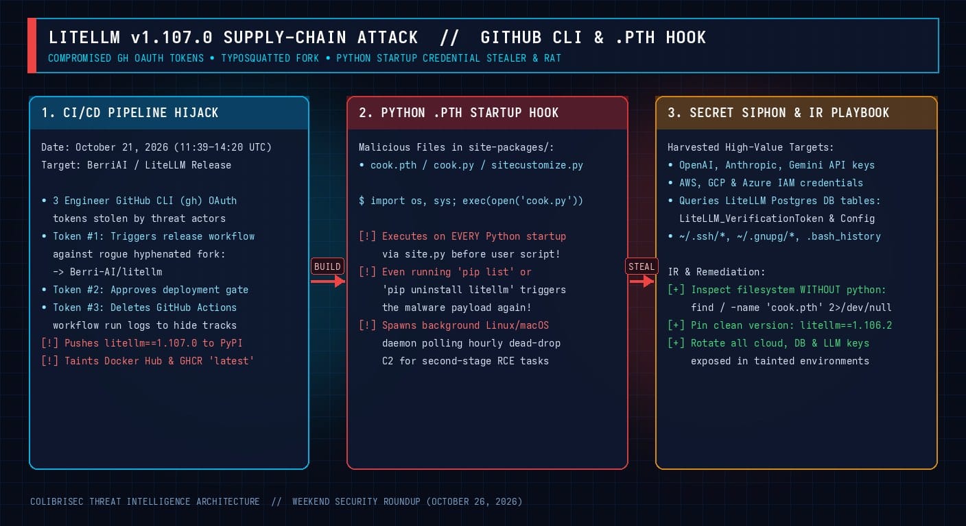The image size is (966, 526).
Task: Click the STEAL badge between panels
Action: 642,266
